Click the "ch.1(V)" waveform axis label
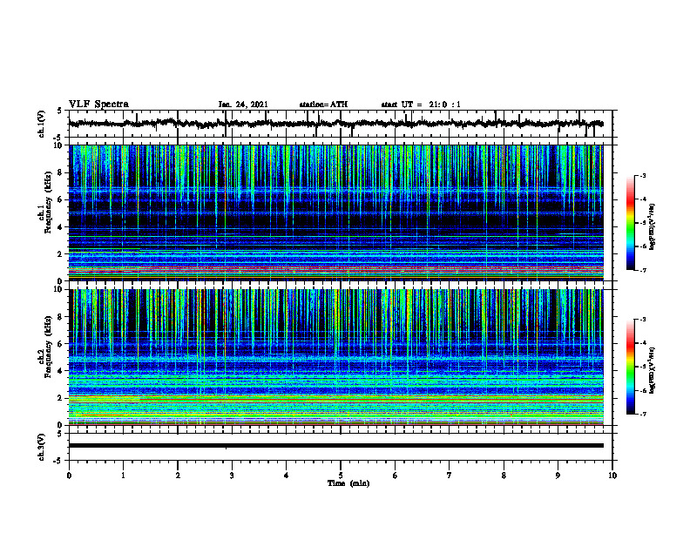Image resolution: width=690 pixels, height=533 pixels. (42, 124)
